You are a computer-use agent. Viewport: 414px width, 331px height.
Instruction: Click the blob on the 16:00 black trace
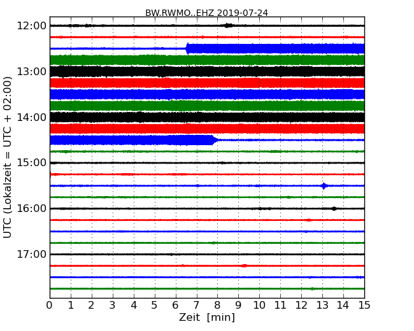point(334,209)
